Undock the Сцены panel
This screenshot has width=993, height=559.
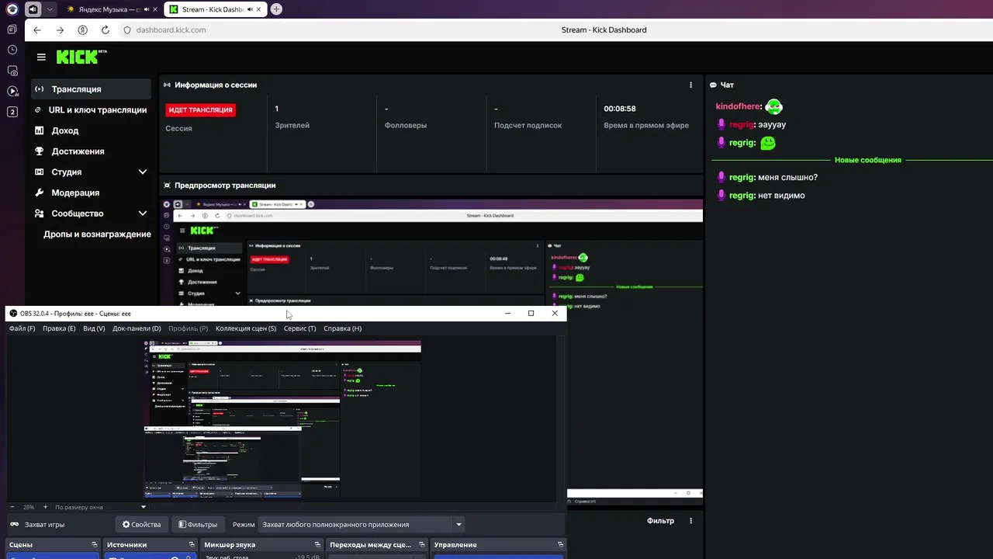click(x=95, y=545)
